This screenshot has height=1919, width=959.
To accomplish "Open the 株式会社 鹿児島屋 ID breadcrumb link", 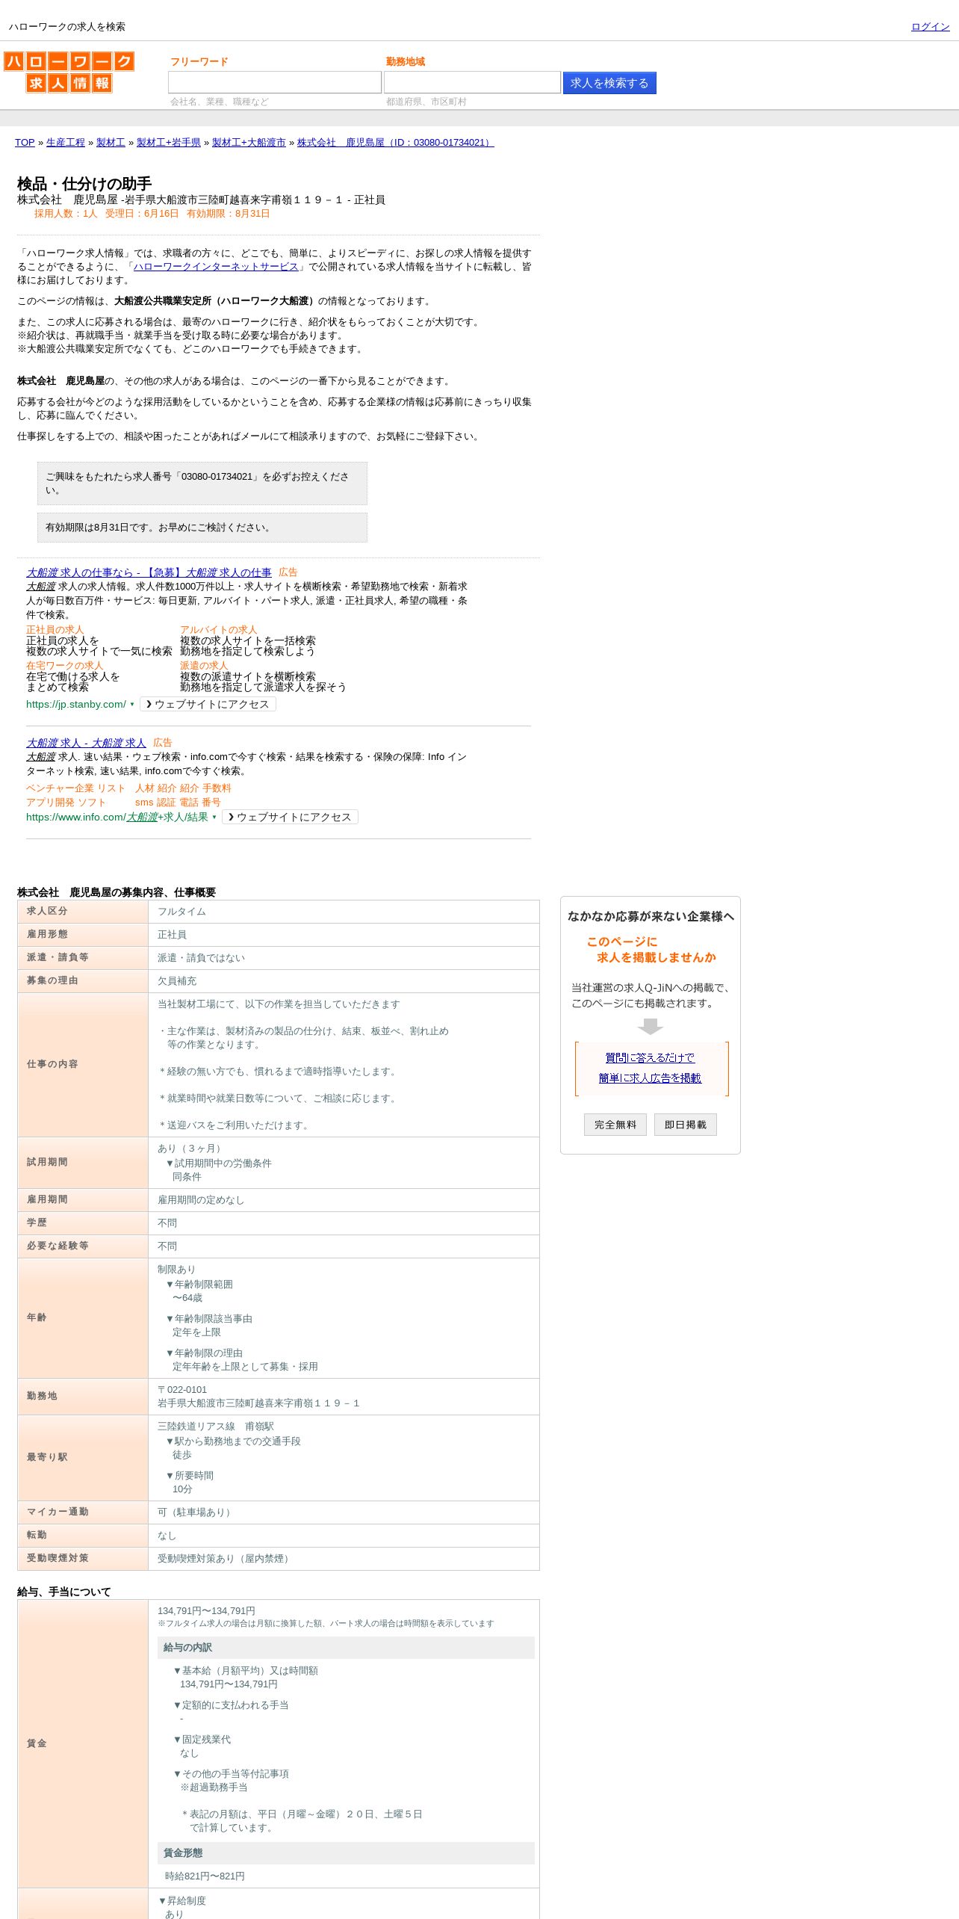I will point(396,143).
